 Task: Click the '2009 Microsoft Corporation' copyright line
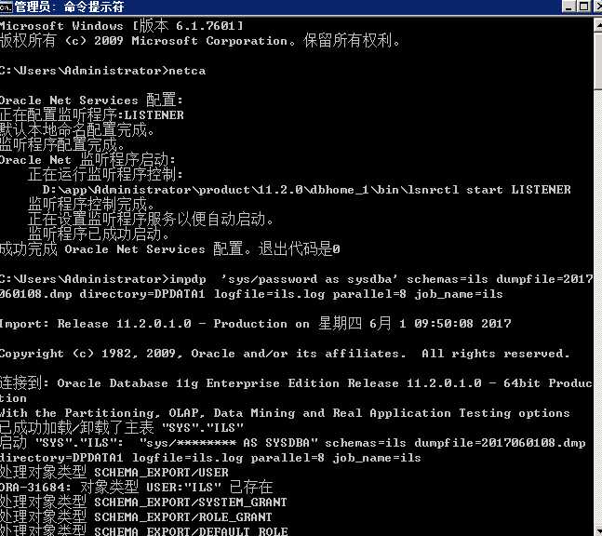(x=200, y=41)
